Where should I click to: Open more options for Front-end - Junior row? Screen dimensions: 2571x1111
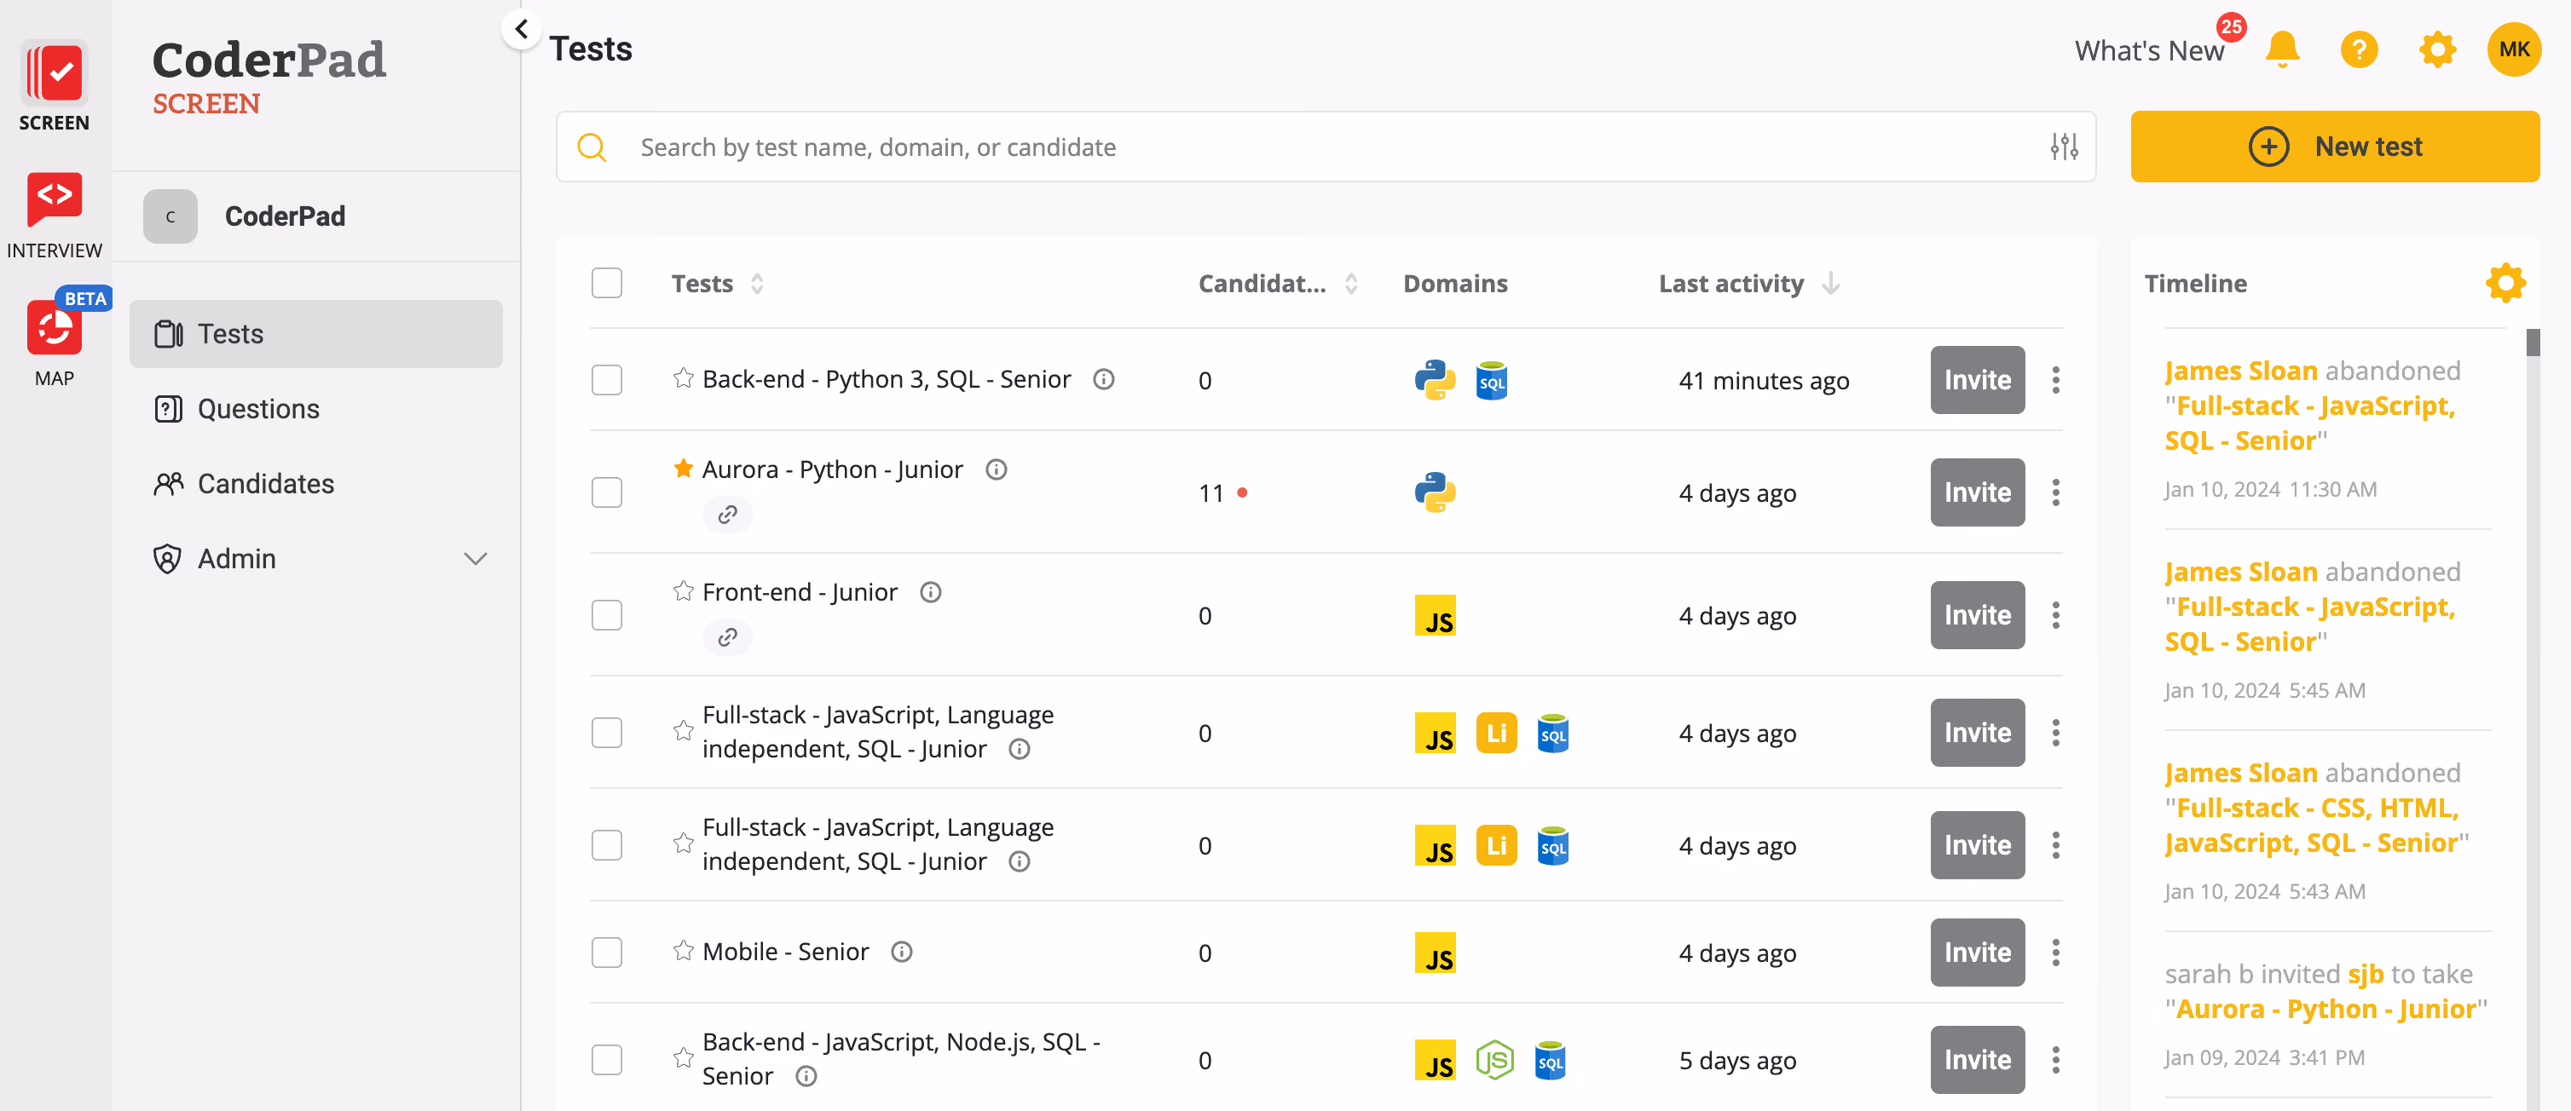tap(2055, 614)
